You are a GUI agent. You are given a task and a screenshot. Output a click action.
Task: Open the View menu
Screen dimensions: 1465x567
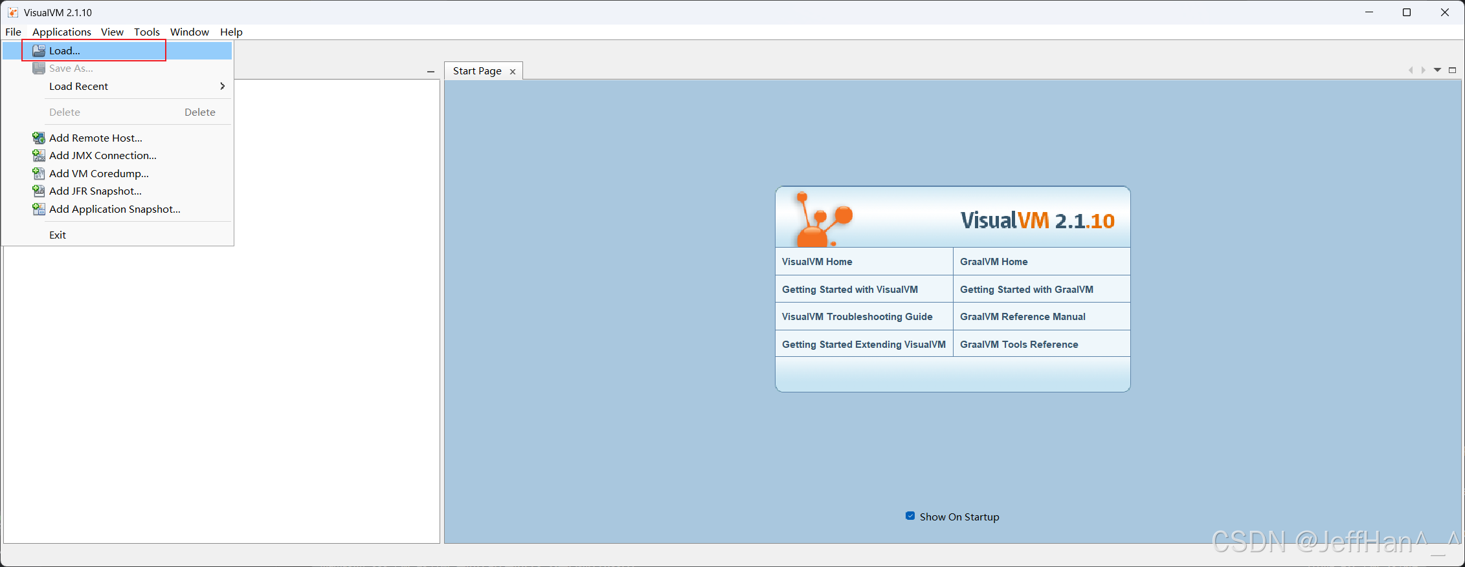[112, 32]
